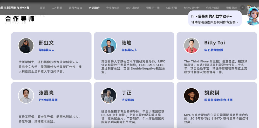
Task: Expand more navigation items with » button
Action: [243, 8]
